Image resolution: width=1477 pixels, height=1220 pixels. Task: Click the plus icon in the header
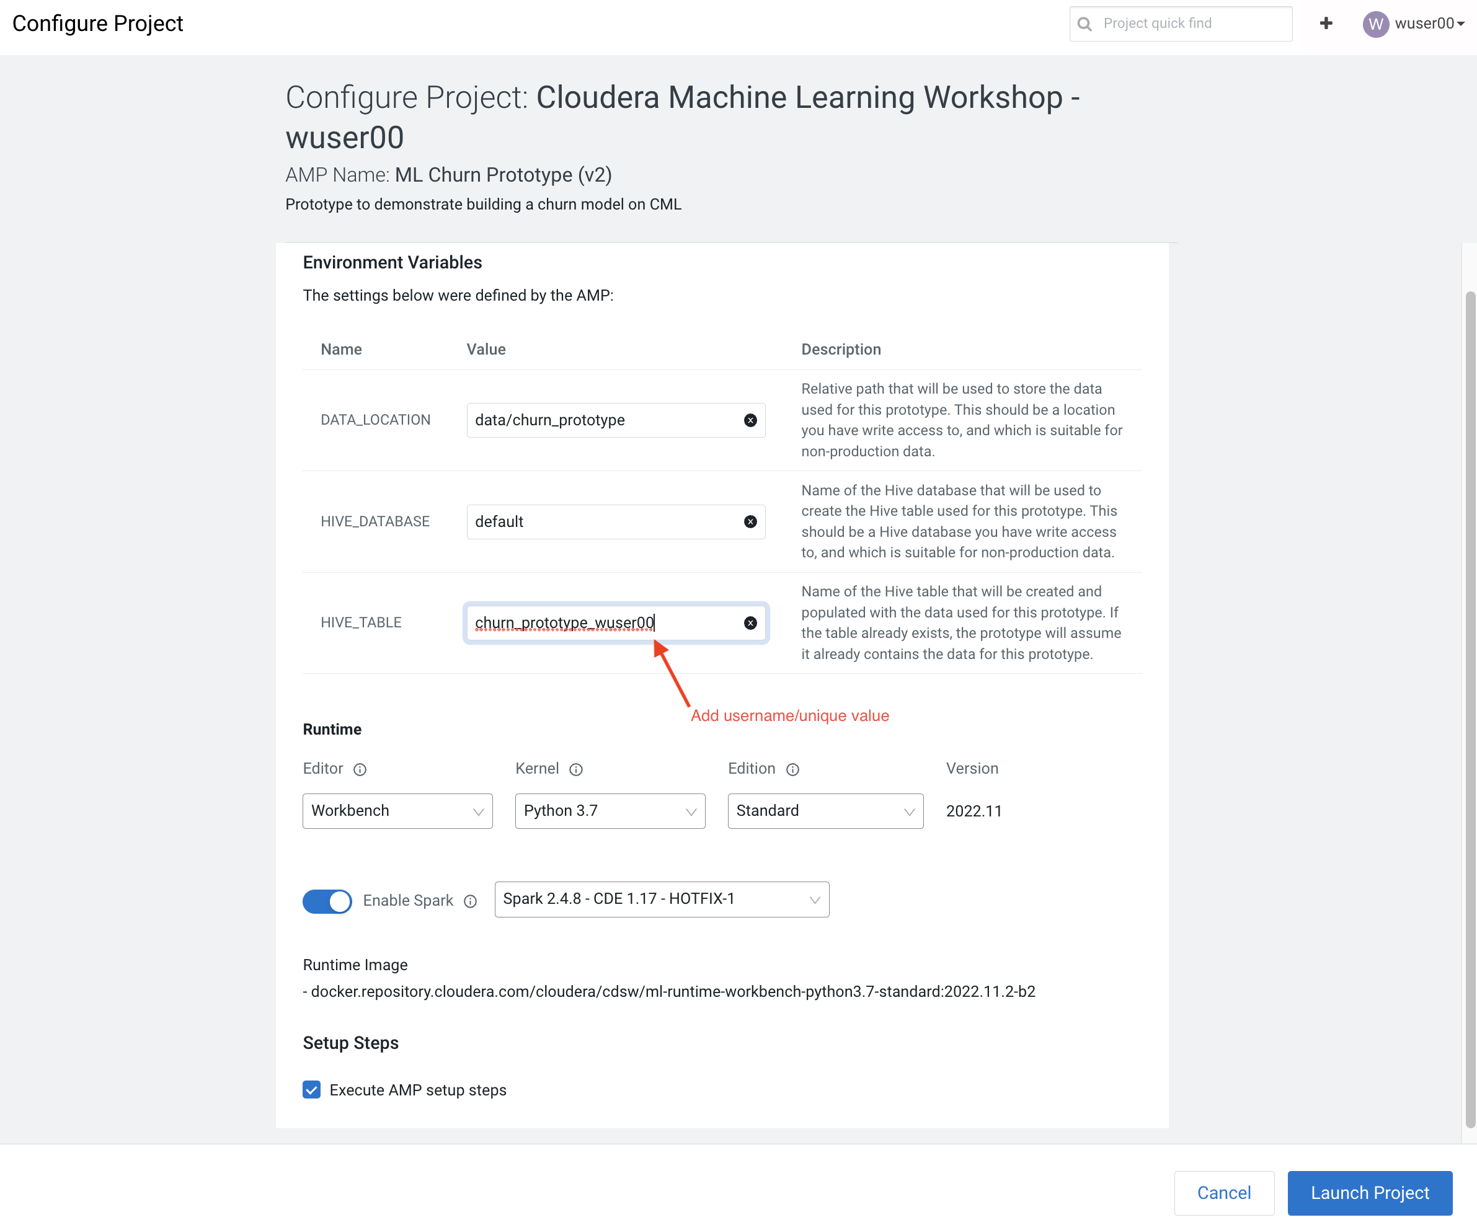point(1326,23)
